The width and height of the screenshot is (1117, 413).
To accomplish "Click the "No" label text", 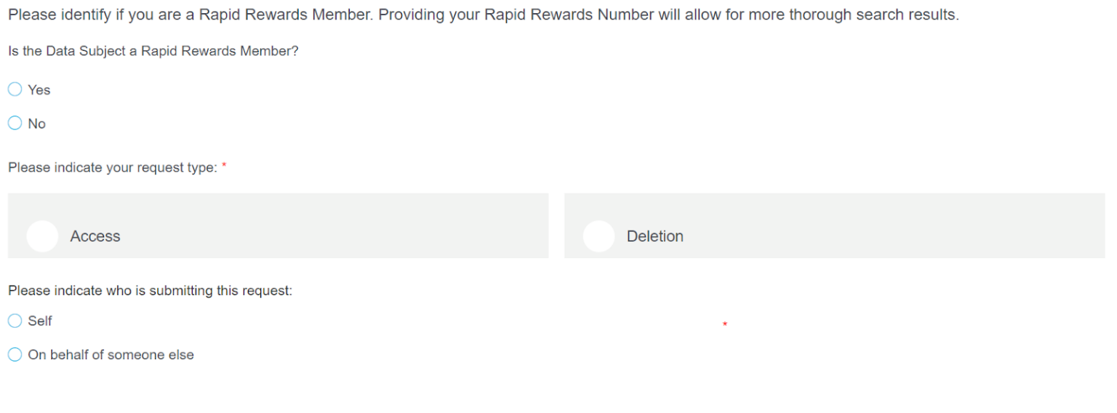I will pyautogui.click(x=36, y=124).
